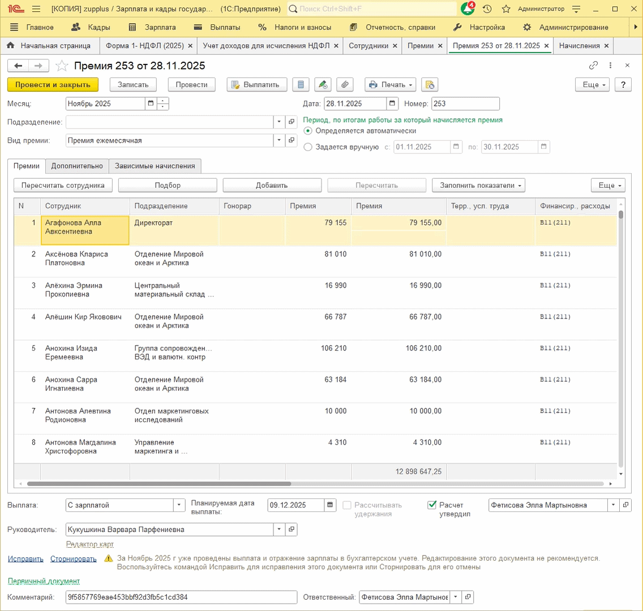Open notifications bell with badge 4

[x=468, y=8]
